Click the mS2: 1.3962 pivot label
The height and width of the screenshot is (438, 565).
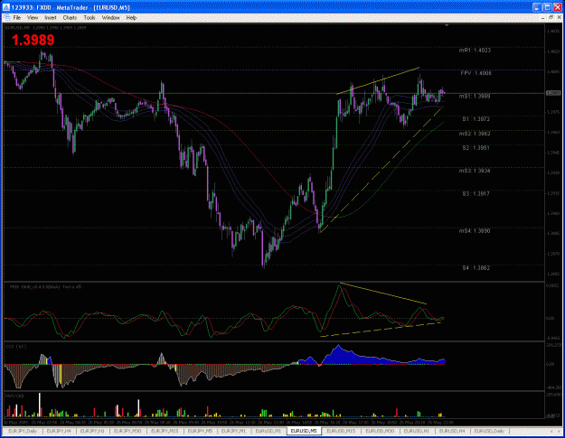pos(475,134)
